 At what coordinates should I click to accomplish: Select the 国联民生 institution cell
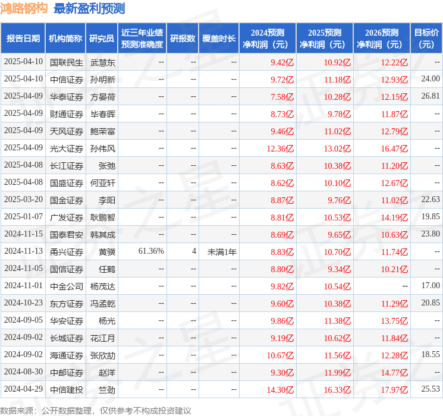(67, 62)
